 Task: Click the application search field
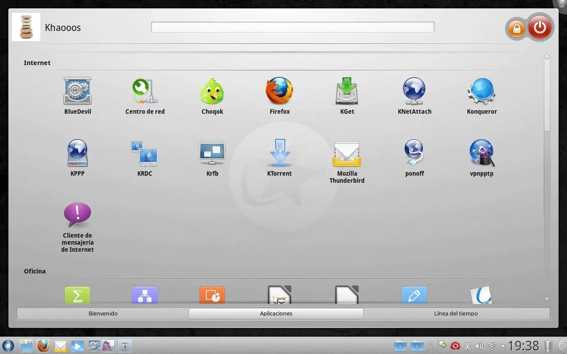292,27
